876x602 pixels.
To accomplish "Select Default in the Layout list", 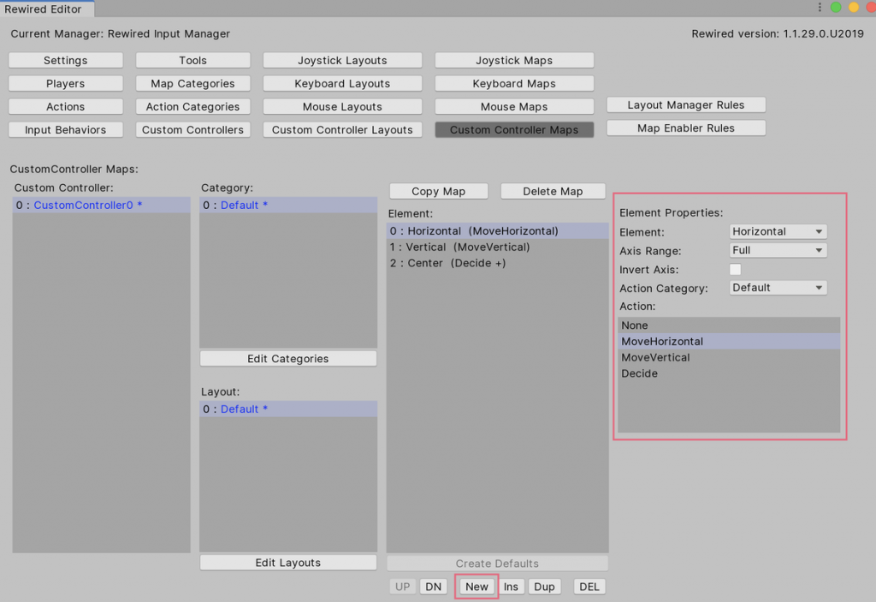I will click(x=288, y=409).
